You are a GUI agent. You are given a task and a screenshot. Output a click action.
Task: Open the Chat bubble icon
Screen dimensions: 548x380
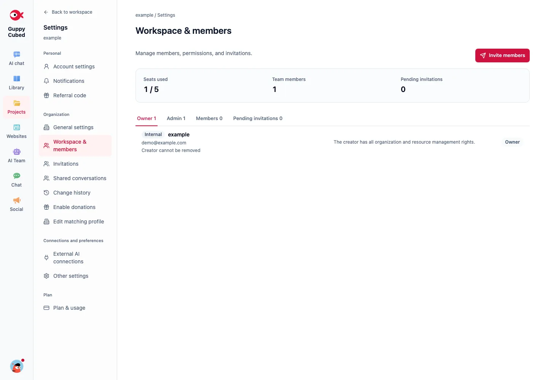tap(17, 176)
